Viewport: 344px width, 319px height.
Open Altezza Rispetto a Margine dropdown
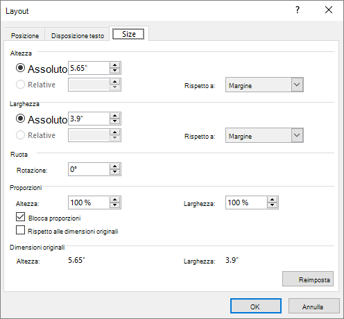[264, 85]
